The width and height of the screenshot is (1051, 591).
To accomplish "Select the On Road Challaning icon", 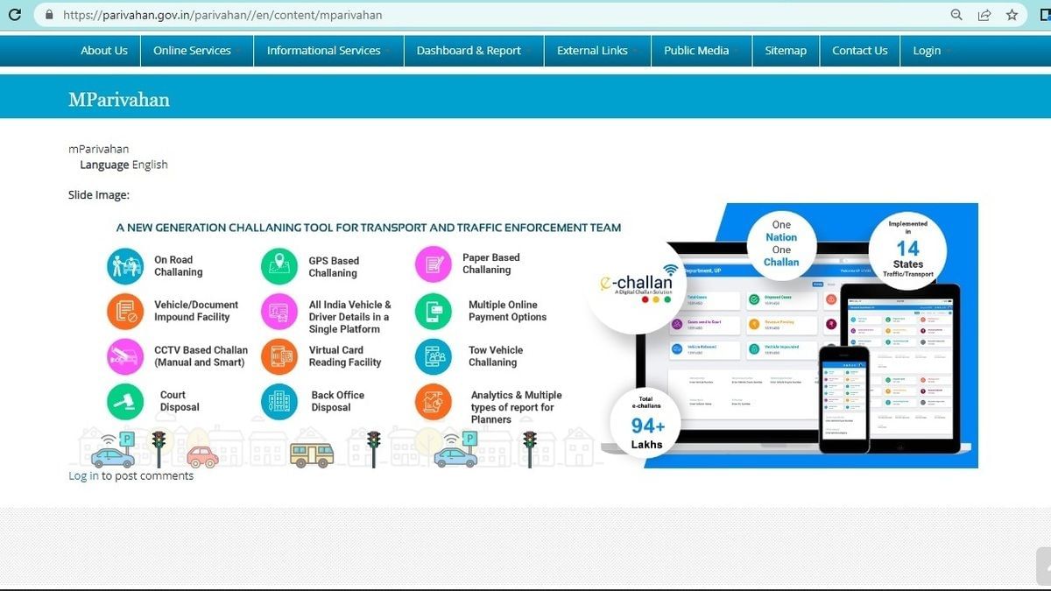I will click(x=124, y=264).
